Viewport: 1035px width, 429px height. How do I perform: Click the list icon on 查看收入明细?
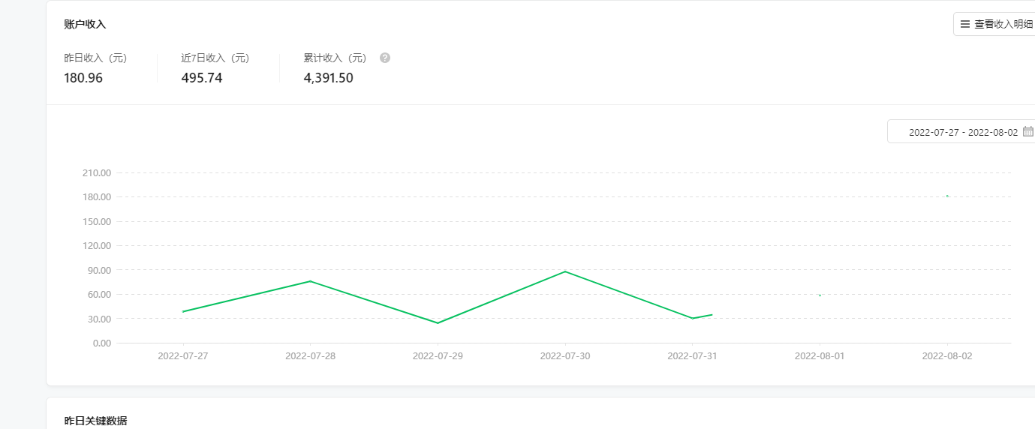(x=965, y=24)
